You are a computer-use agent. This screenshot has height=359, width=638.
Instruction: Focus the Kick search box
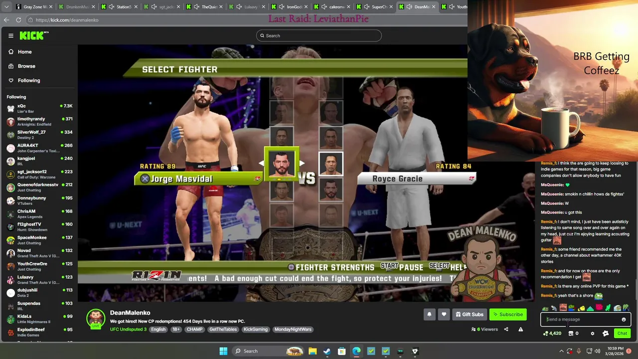[319, 35]
